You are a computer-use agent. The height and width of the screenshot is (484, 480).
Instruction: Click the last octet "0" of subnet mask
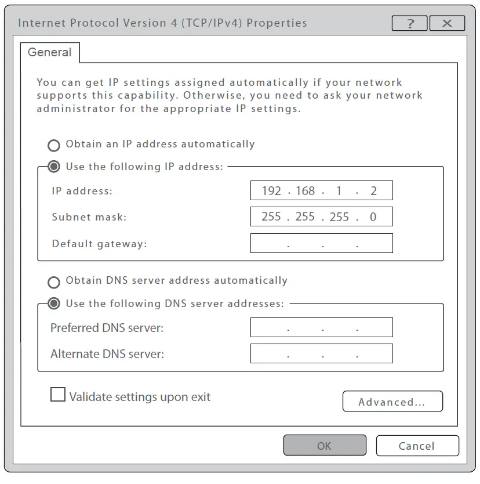tap(373, 216)
